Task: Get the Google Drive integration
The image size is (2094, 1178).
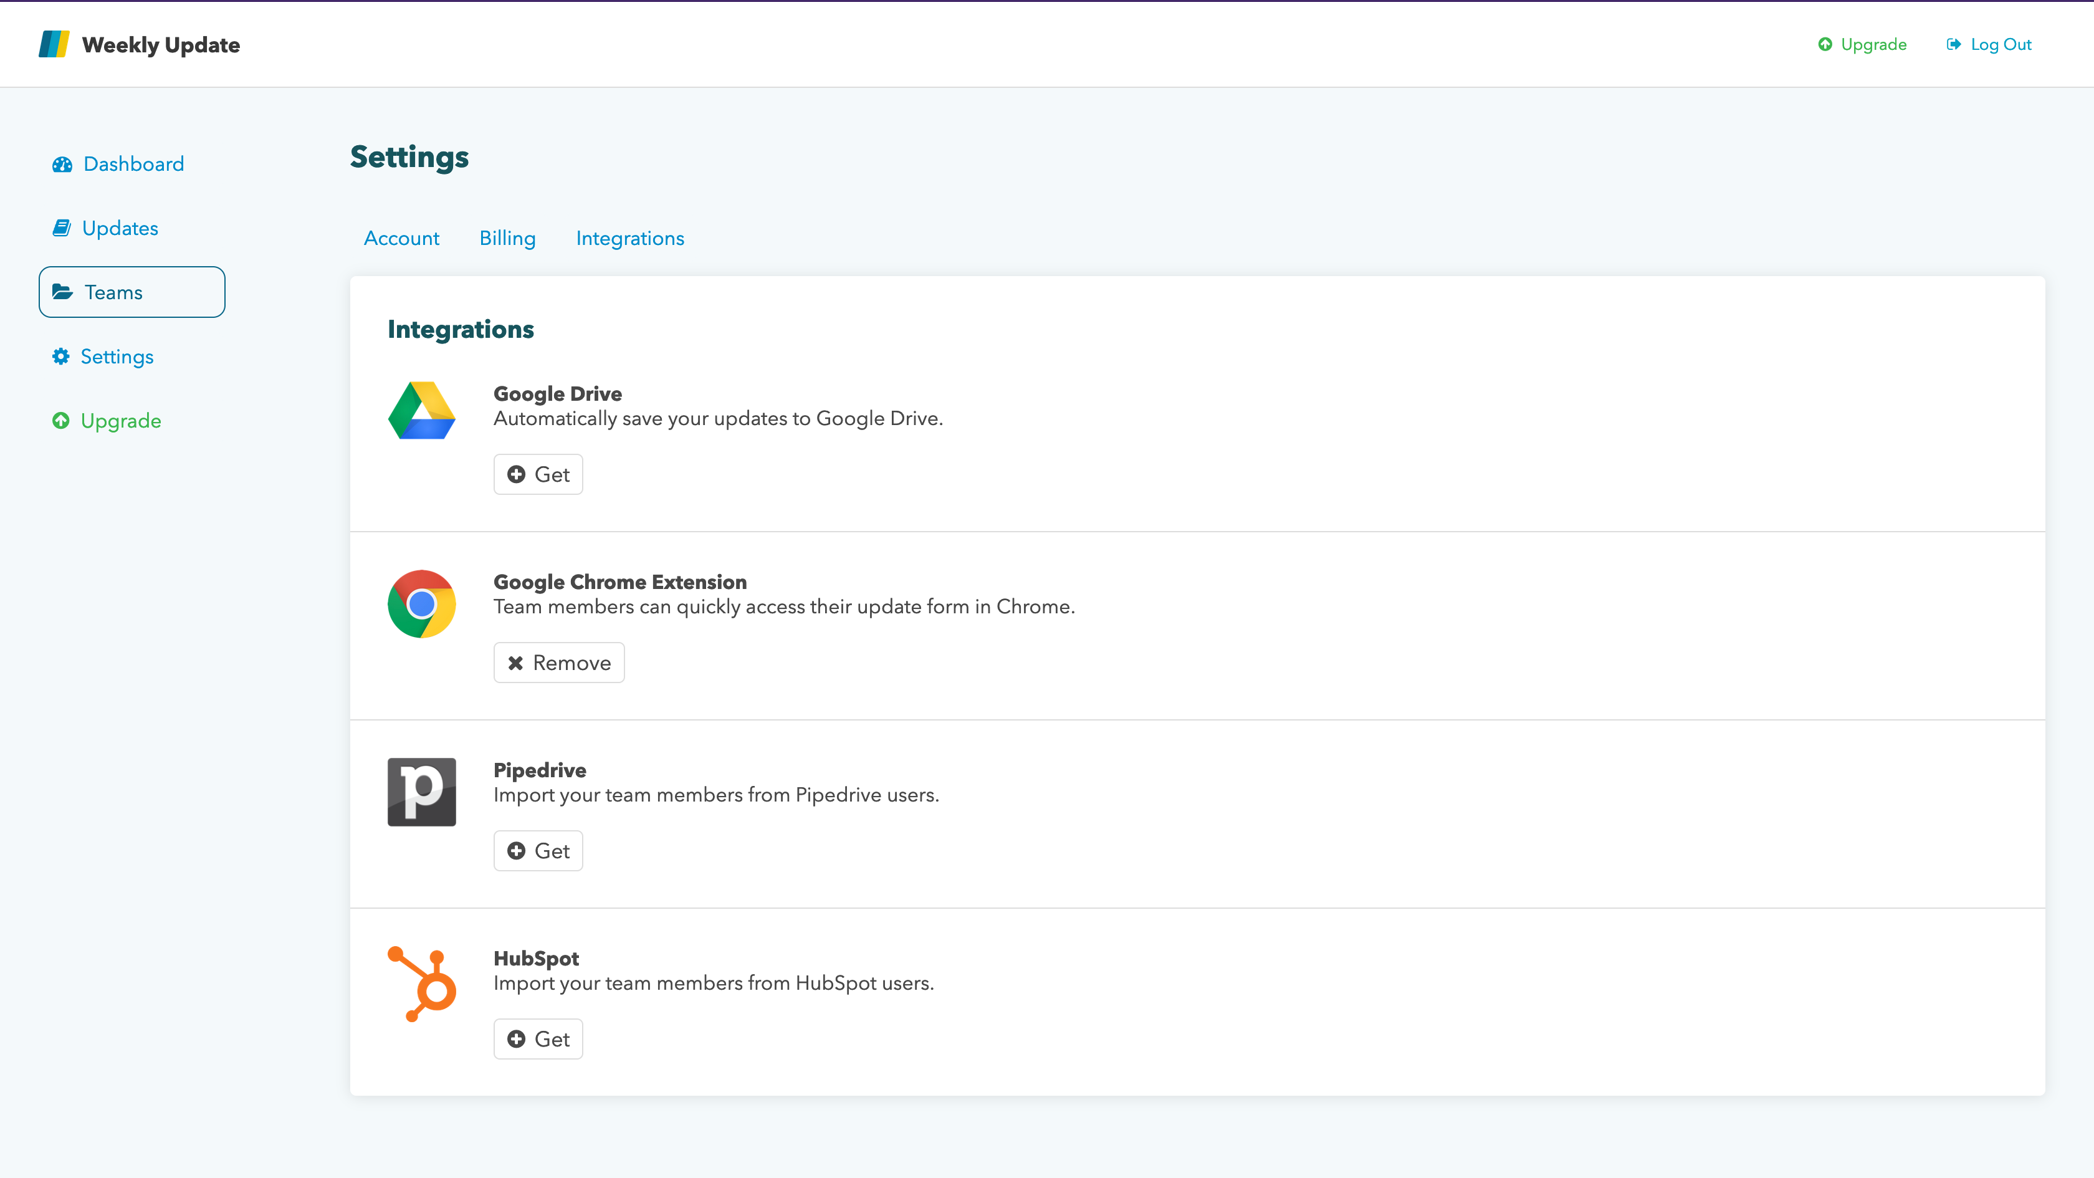Action: pyautogui.click(x=538, y=474)
